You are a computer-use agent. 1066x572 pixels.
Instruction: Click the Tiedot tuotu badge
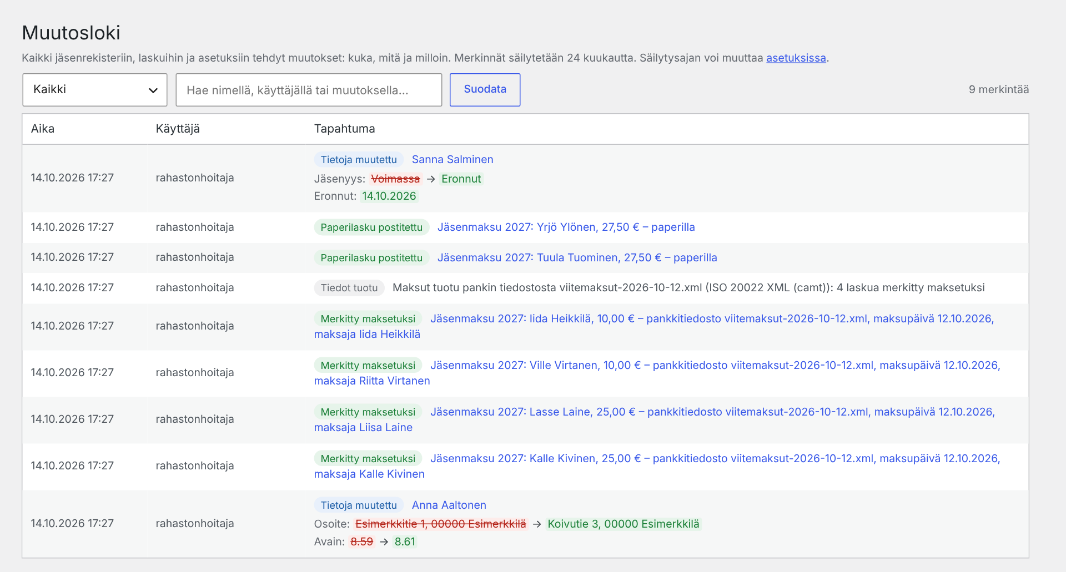(x=349, y=288)
